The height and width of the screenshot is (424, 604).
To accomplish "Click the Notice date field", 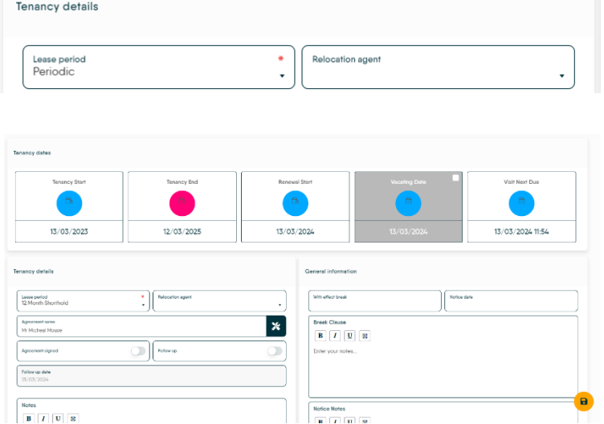I will coord(511,301).
